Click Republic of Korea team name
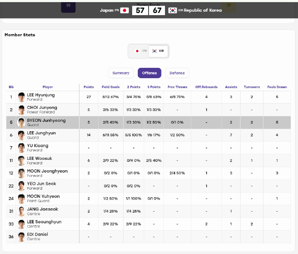This screenshot has height=254, width=298. click(x=203, y=10)
